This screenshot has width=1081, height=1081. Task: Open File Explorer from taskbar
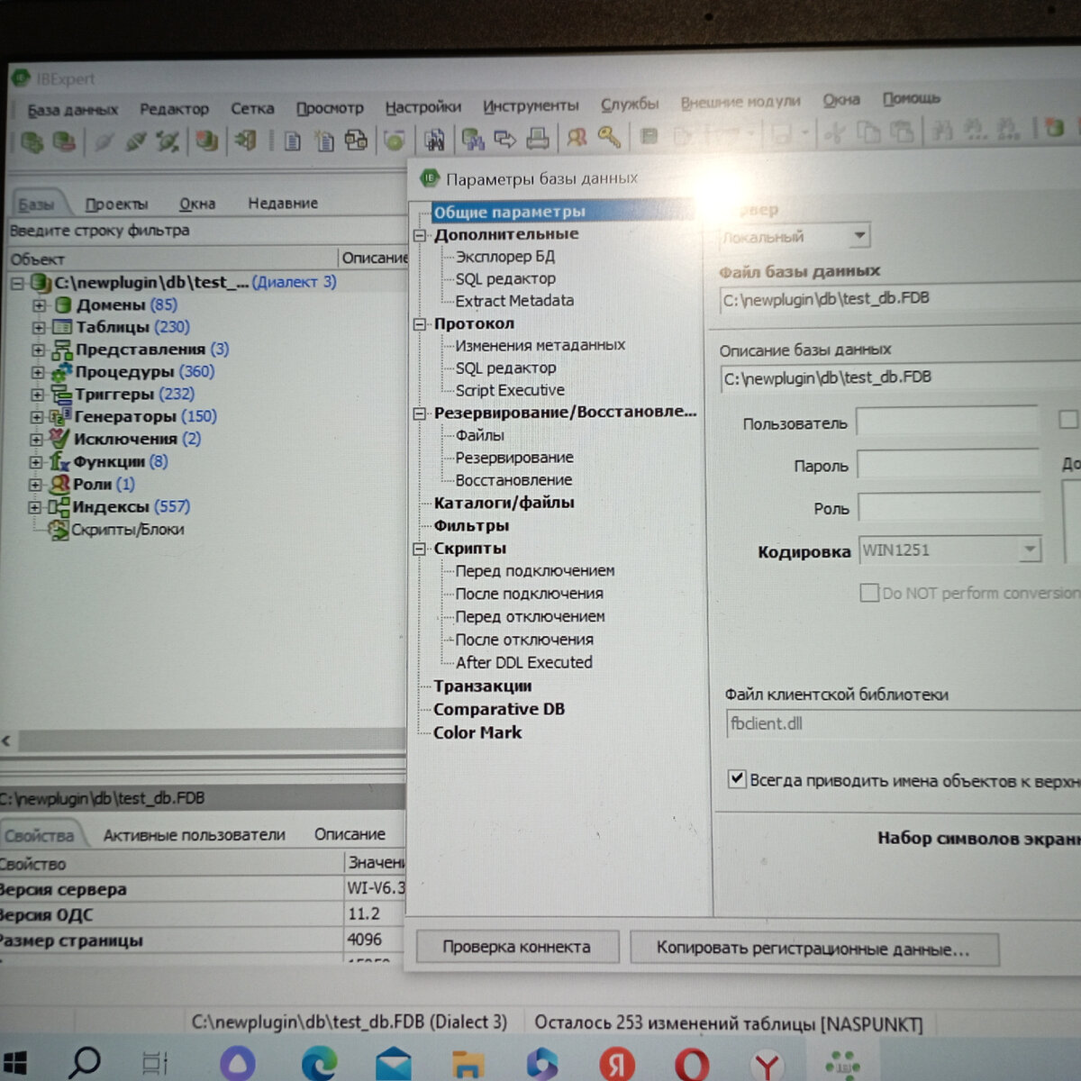[x=468, y=1065]
